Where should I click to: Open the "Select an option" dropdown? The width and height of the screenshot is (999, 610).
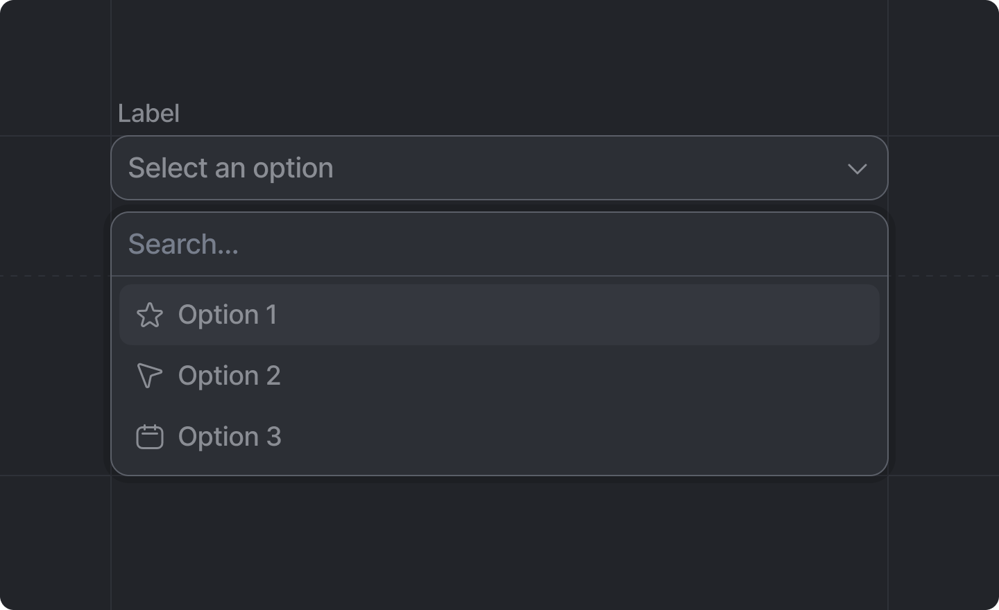(x=499, y=168)
